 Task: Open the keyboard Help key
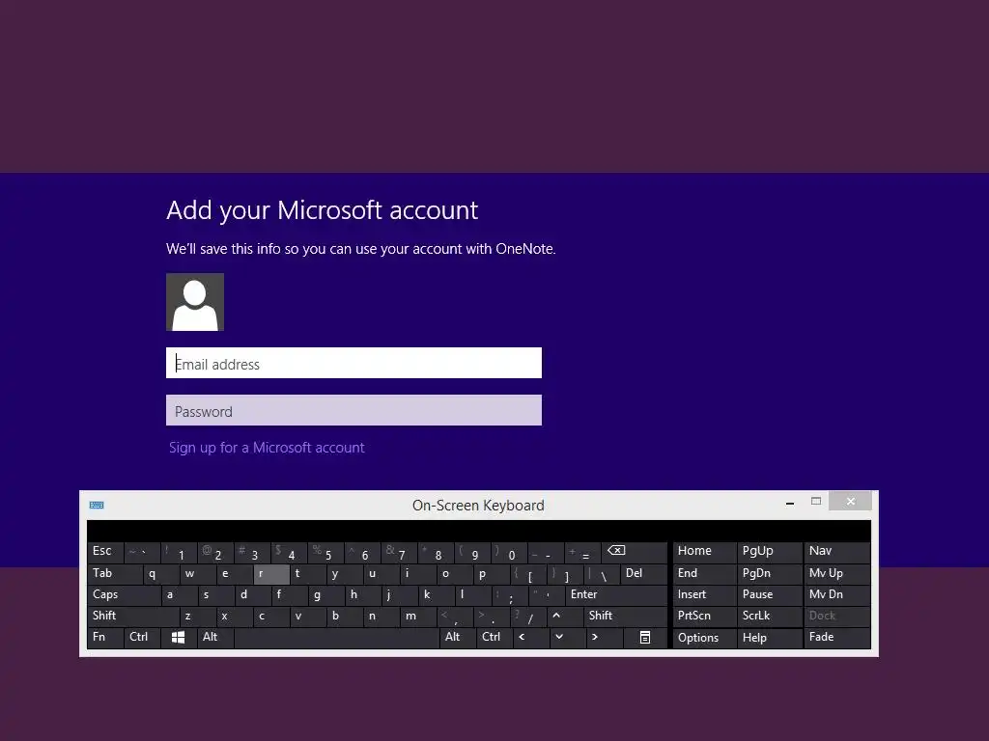tap(770, 638)
